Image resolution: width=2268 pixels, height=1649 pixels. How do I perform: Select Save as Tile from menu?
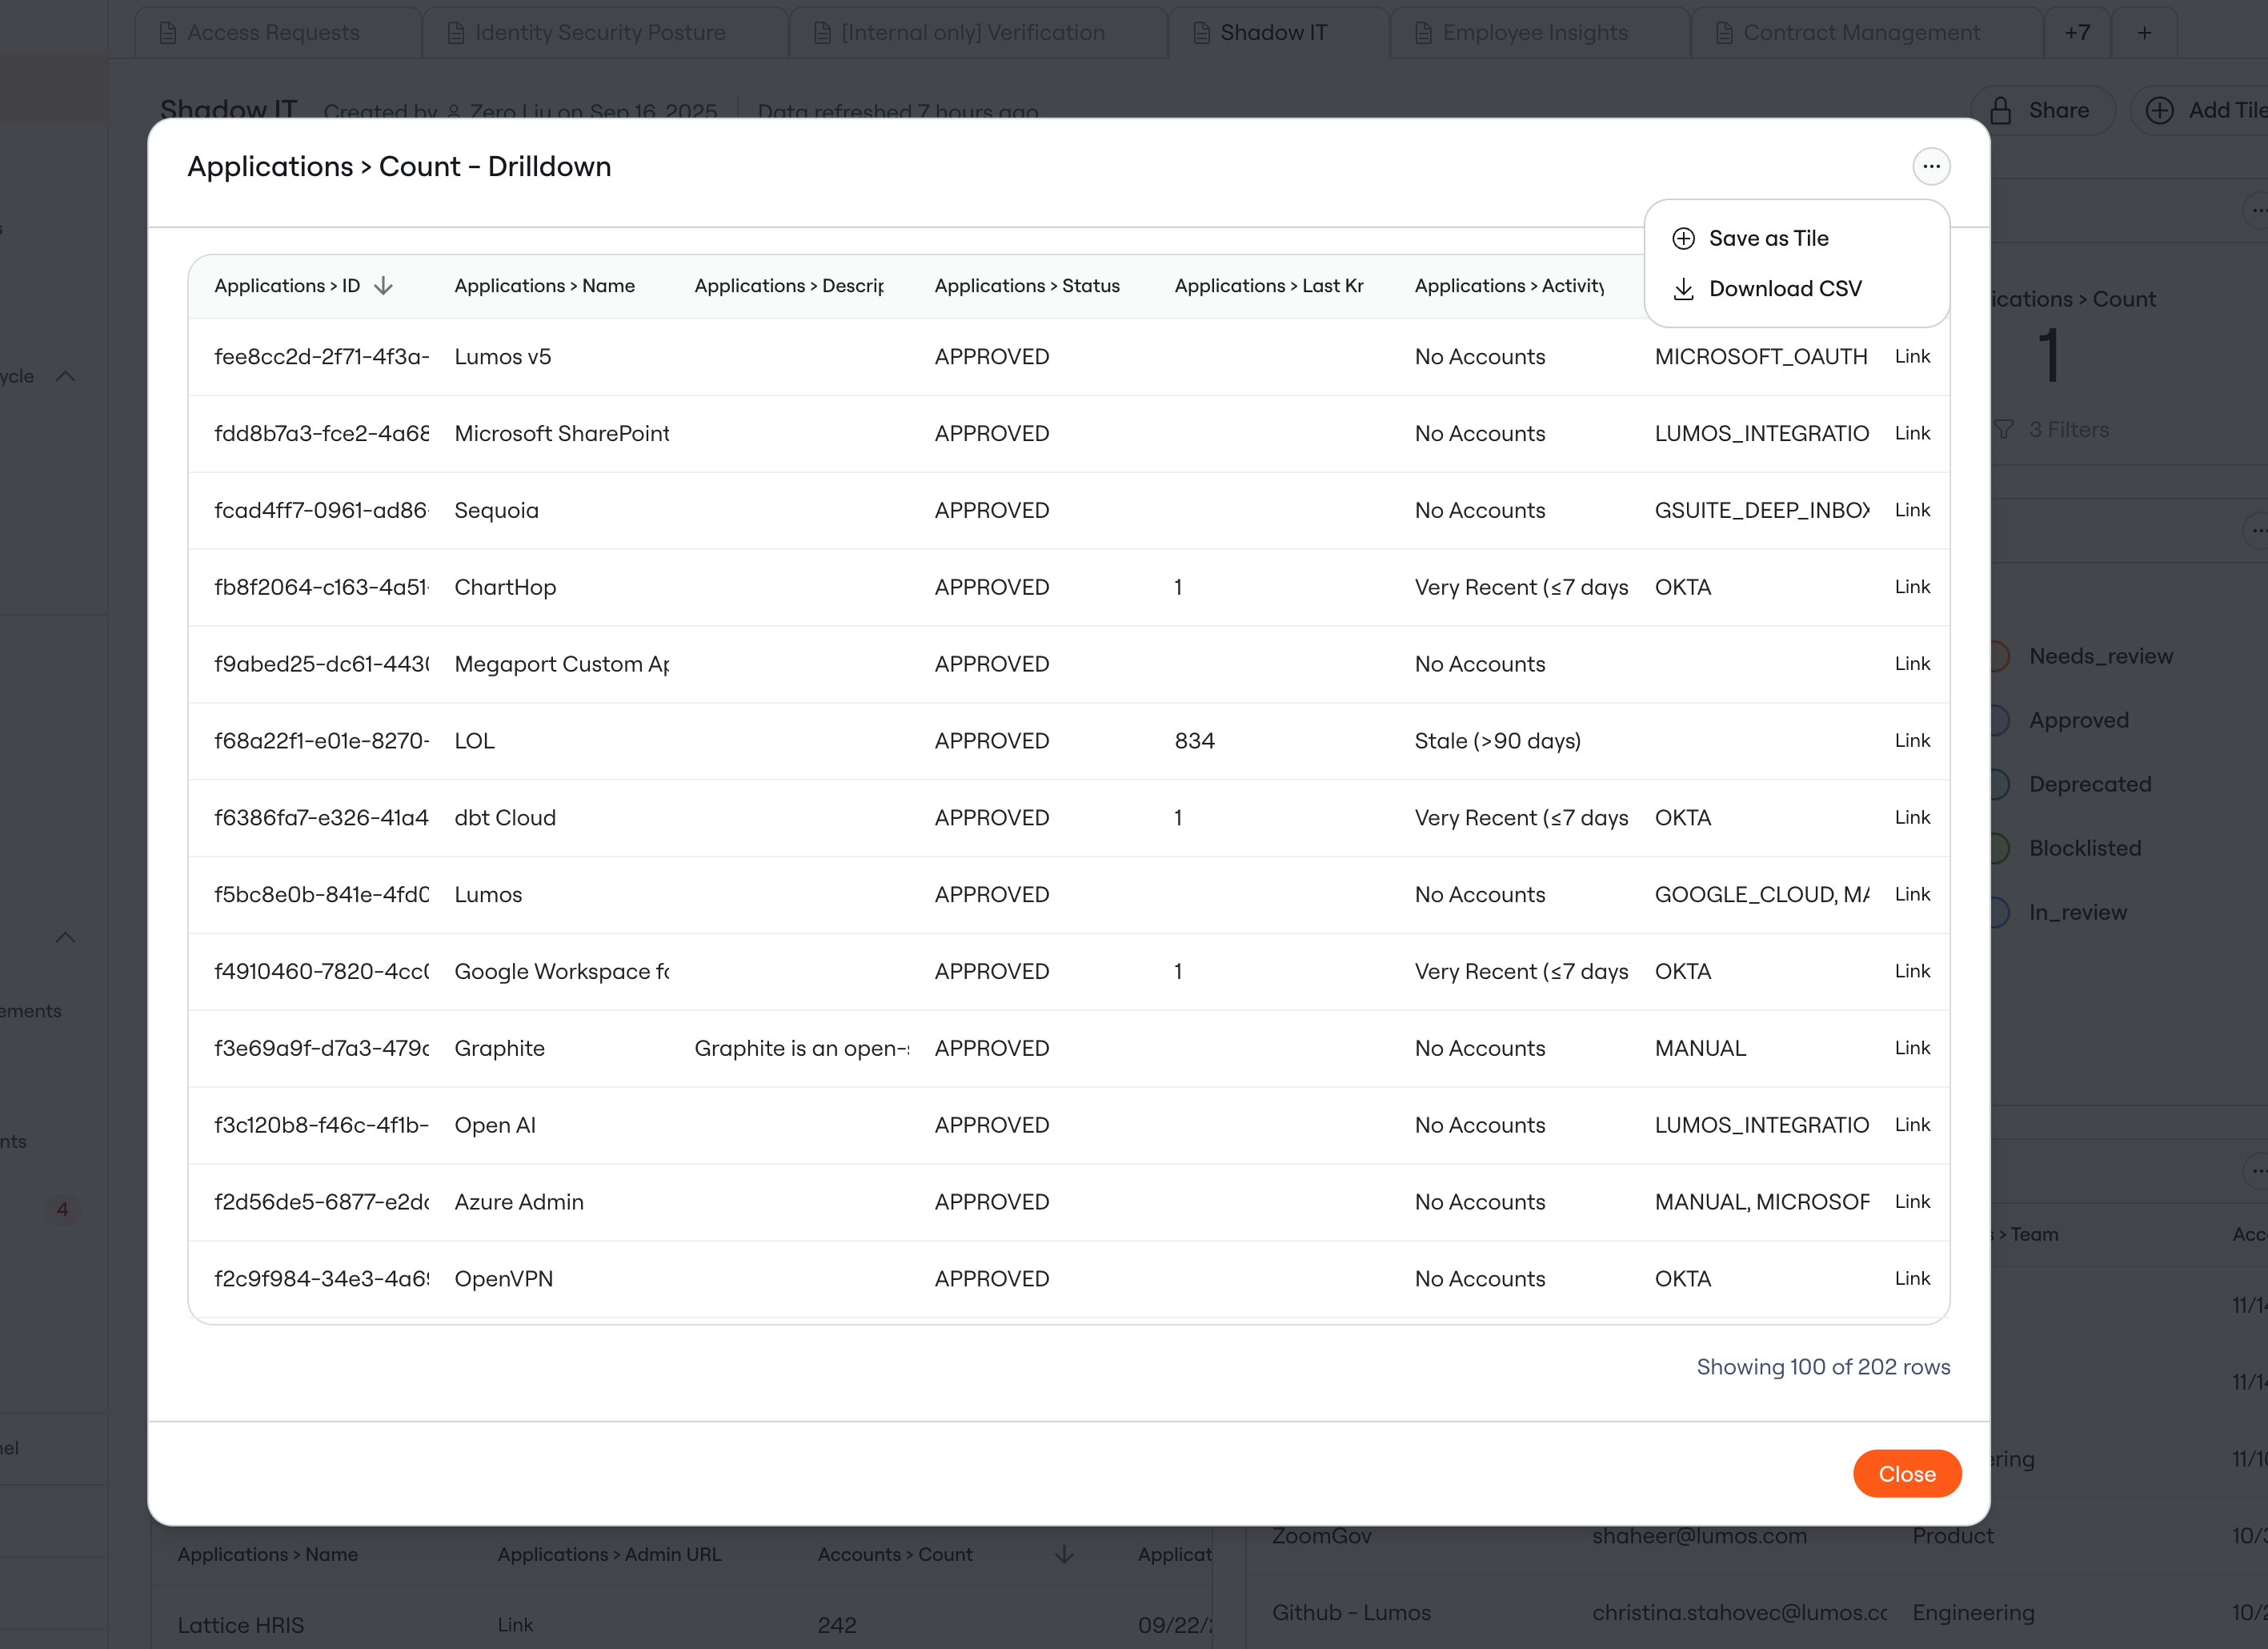1768,238
